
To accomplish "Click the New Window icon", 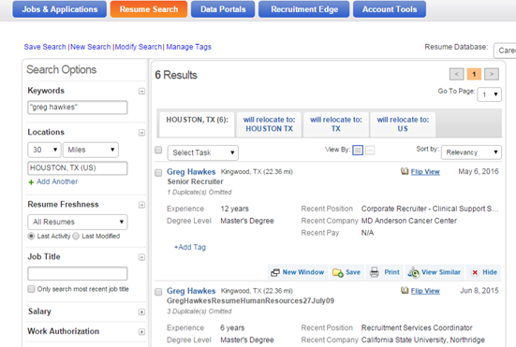I will [x=275, y=272].
